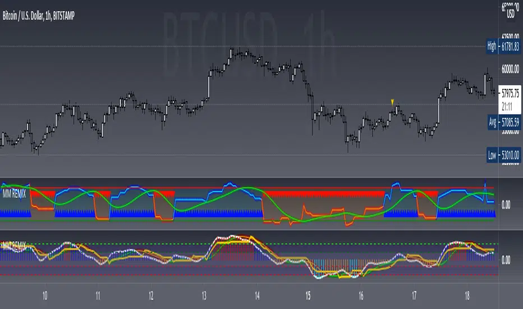Click the yellow arrow marker above the candles

point(392,102)
